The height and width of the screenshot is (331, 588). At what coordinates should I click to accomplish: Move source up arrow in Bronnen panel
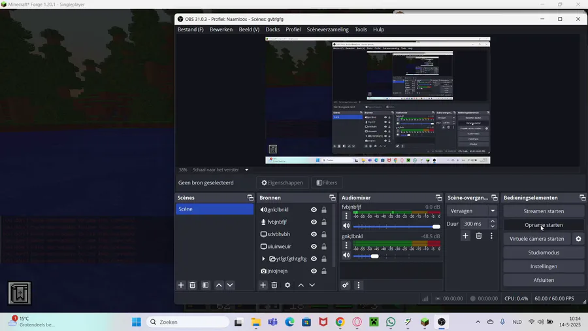(x=301, y=285)
